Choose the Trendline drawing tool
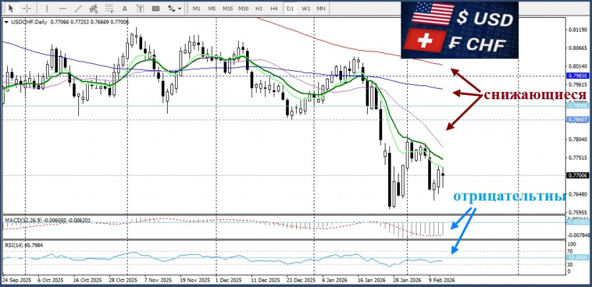592x287 pixels. 78,8
